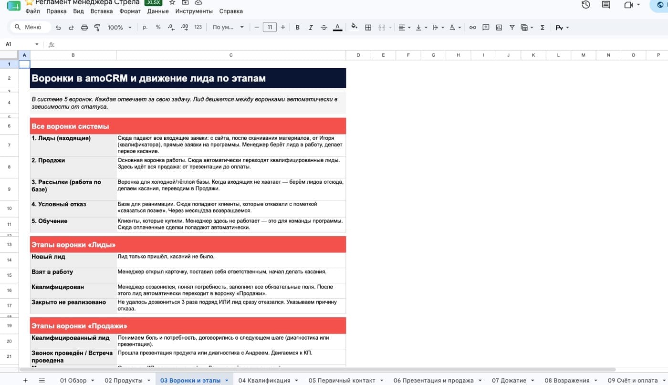Open version history clock icon
The image size is (668, 385).
586,5
